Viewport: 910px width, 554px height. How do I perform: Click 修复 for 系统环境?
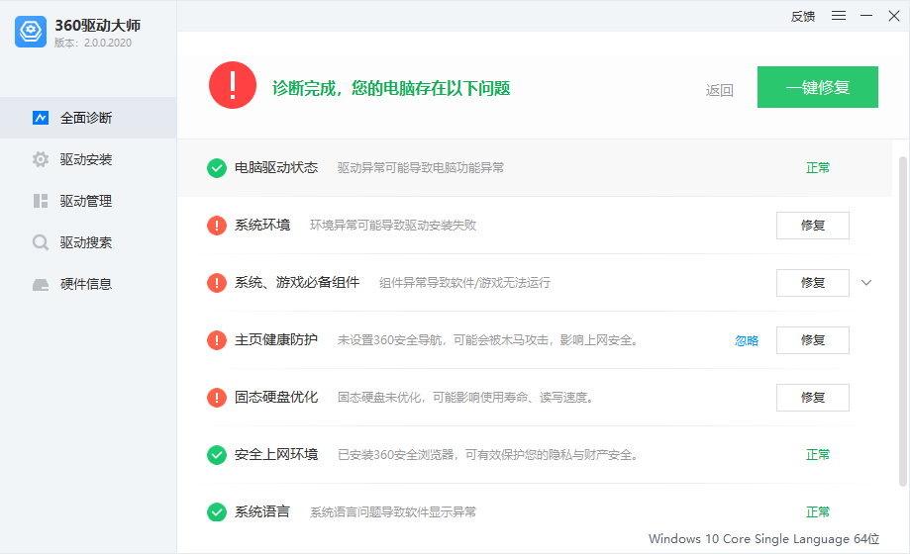click(x=813, y=226)
